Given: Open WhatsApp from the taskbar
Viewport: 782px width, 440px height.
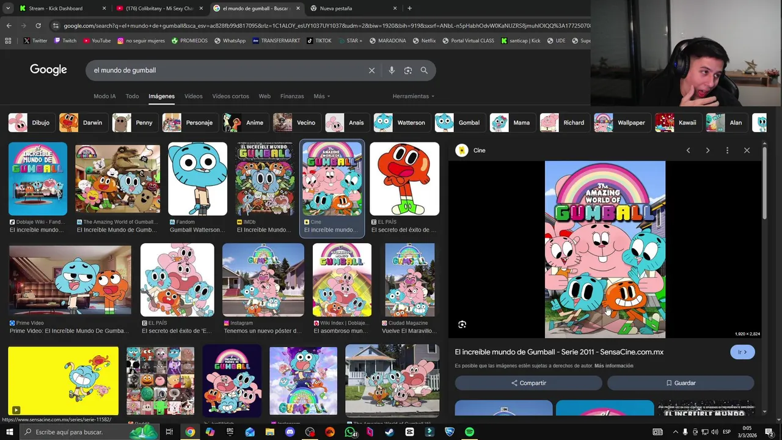Looking at the screenshot, I should (x=350, y=432).
